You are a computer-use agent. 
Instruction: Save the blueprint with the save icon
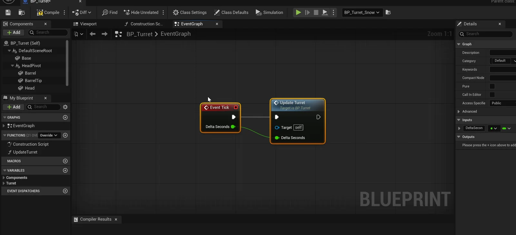point(8,13)
